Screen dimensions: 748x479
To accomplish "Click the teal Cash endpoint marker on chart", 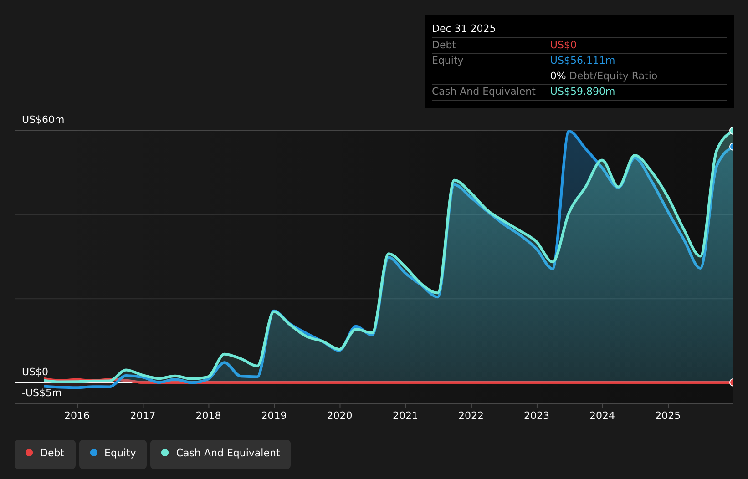I will point(733,131).
